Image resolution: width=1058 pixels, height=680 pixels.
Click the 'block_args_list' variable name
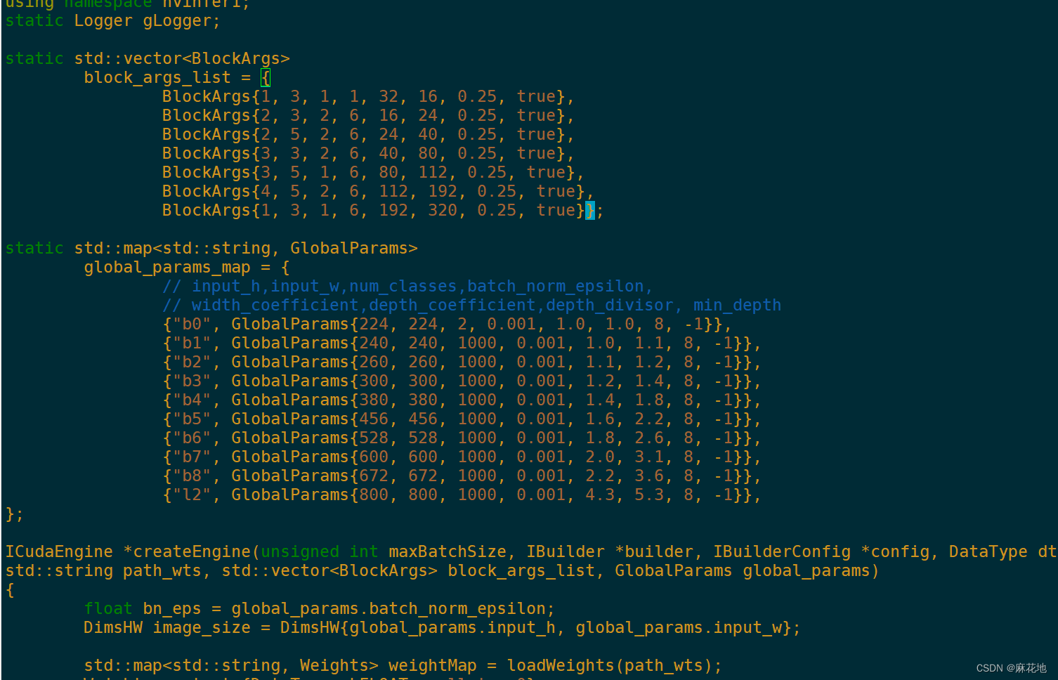click(x=157, y=77)
